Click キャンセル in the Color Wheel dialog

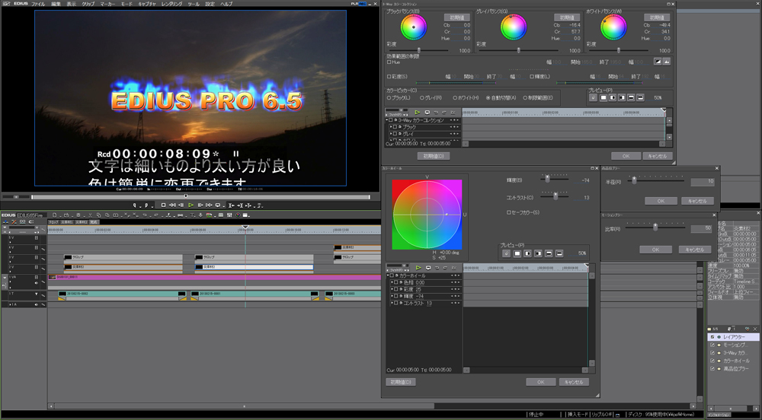click(574, 382)
